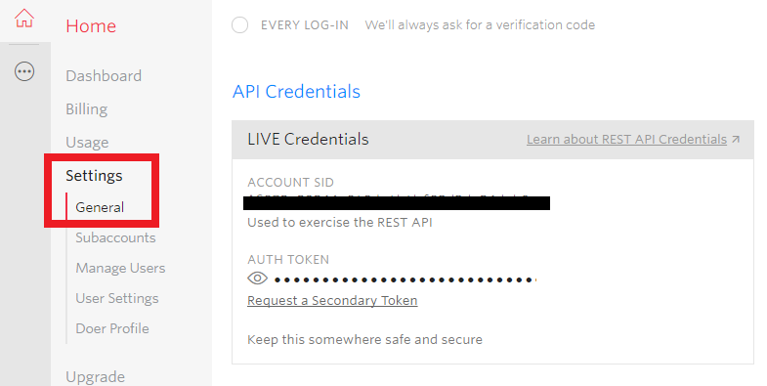The width and height of the screenshot is (767, 386).
Task: Select the Every Log-in radio button
Action: pyautogui.click(x=239, y=25)
